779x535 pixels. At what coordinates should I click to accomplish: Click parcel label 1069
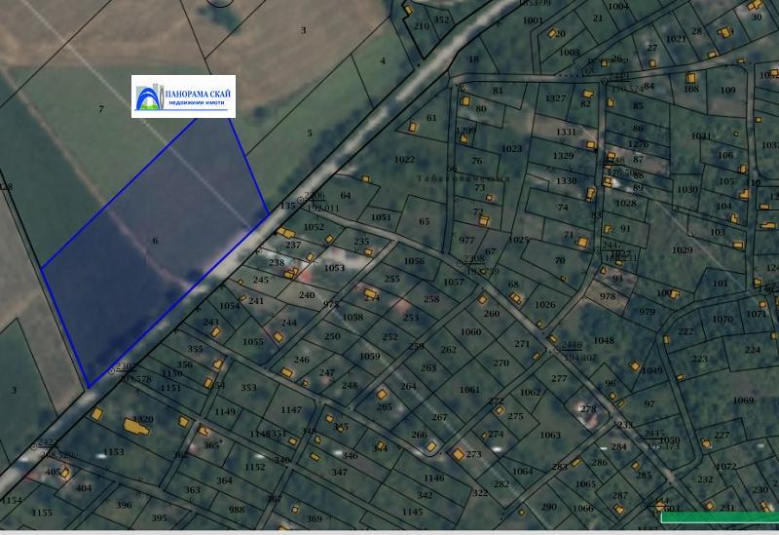coord(743,401)
